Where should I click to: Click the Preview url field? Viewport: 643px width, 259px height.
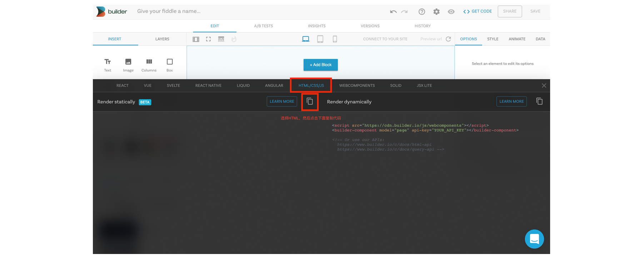(x=431, y=39)
